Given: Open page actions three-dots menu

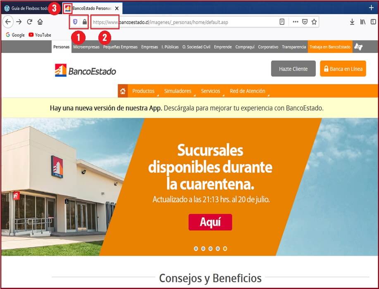Looking at the screenshot, I should (x=296, y=22).
